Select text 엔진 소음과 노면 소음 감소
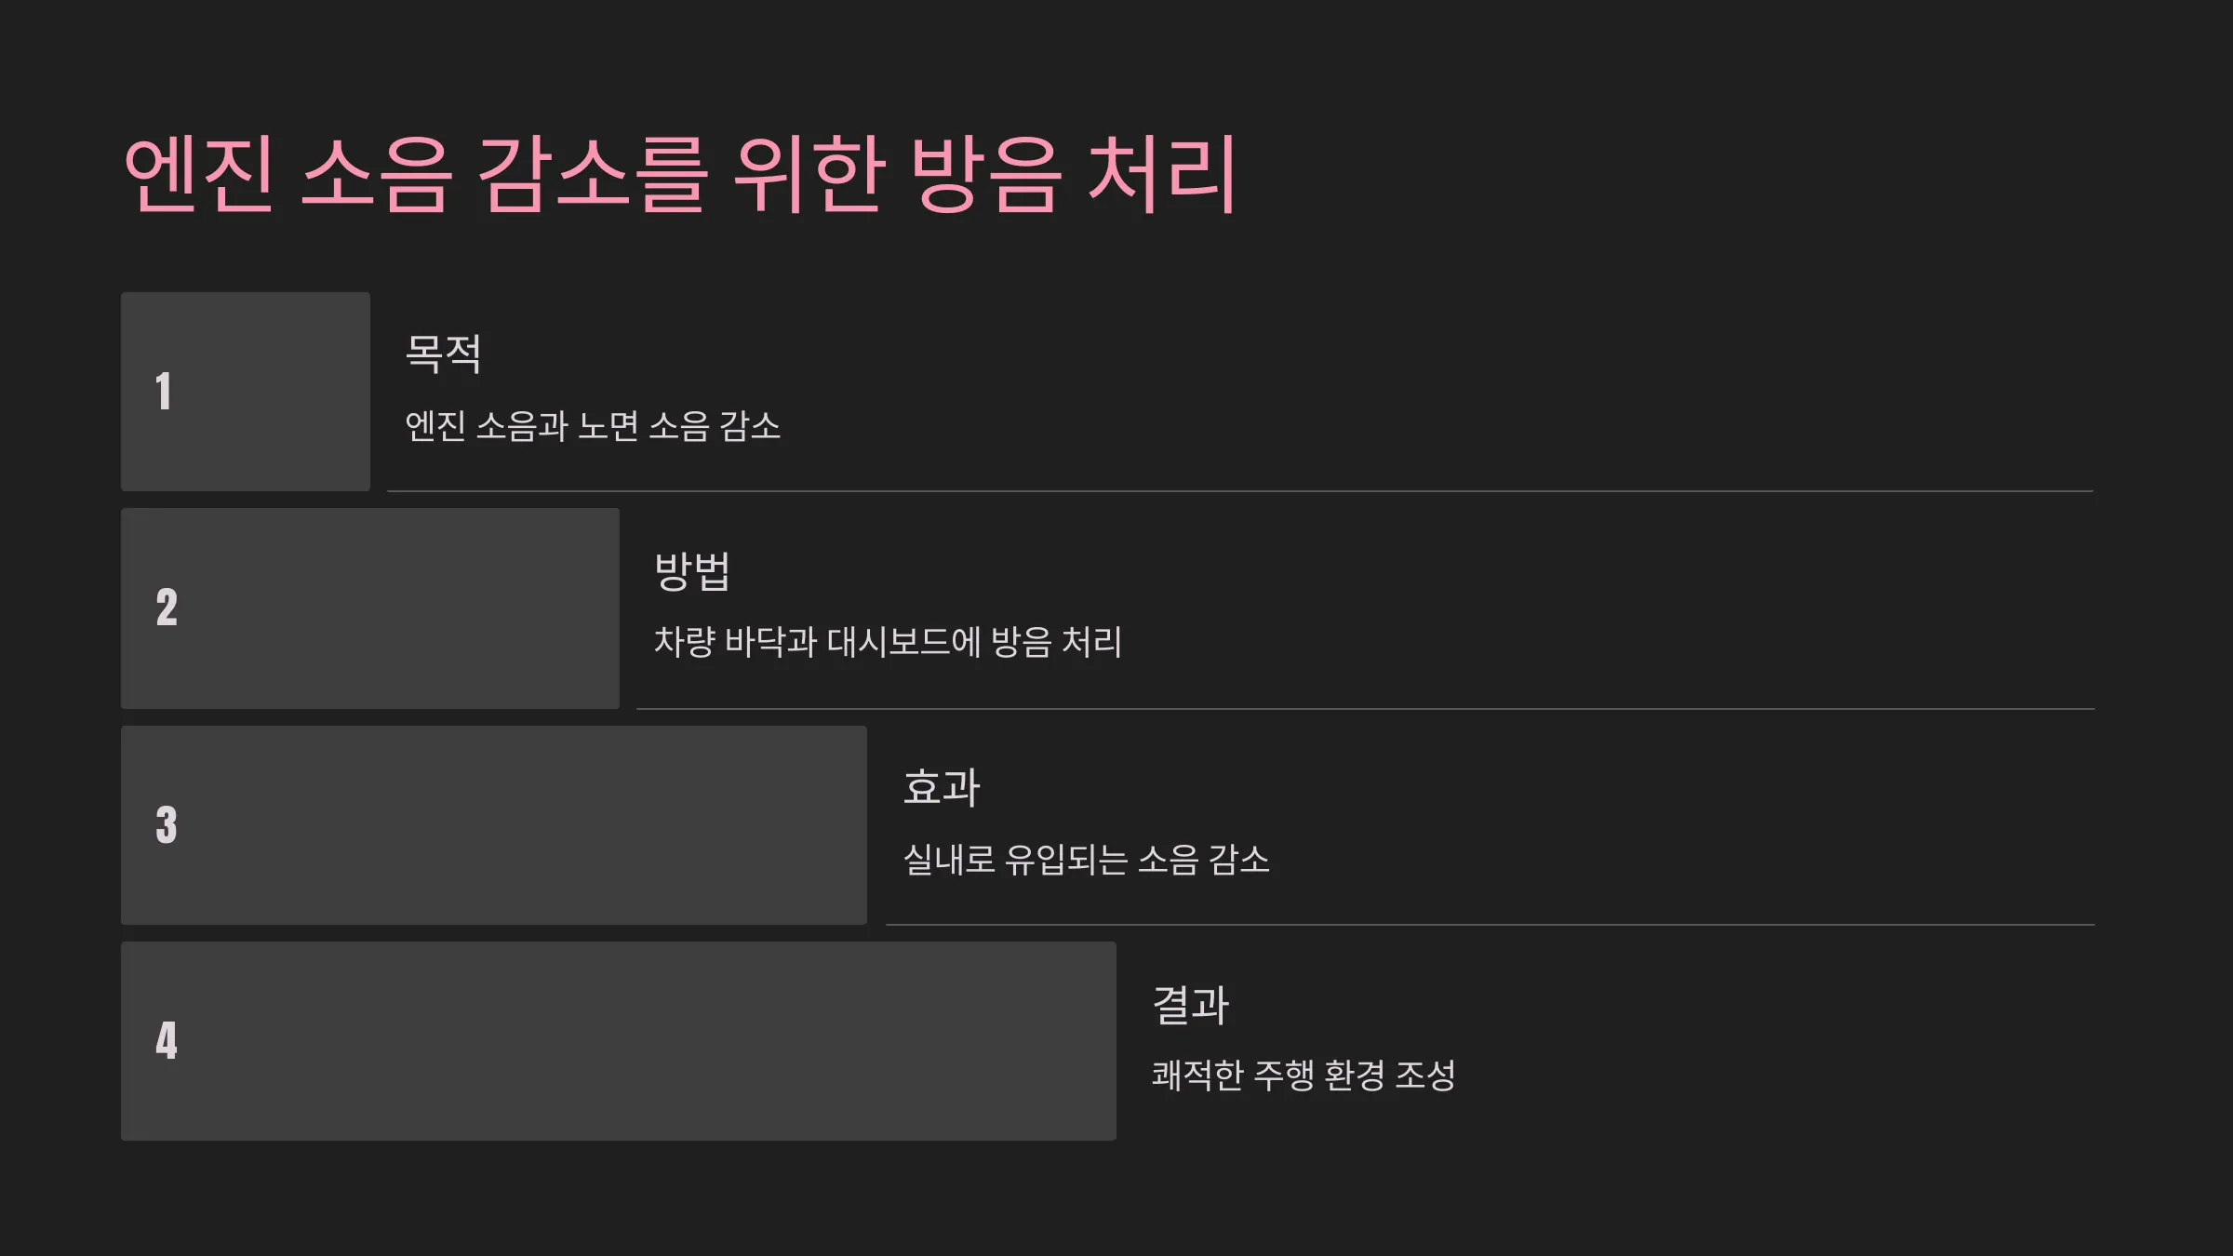 point(593,426)
